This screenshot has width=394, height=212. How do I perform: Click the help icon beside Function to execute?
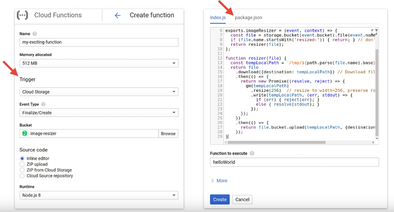[252, 153]
